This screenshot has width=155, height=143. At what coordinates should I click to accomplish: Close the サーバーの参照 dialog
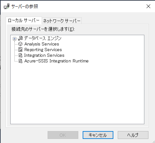[148, 6]
